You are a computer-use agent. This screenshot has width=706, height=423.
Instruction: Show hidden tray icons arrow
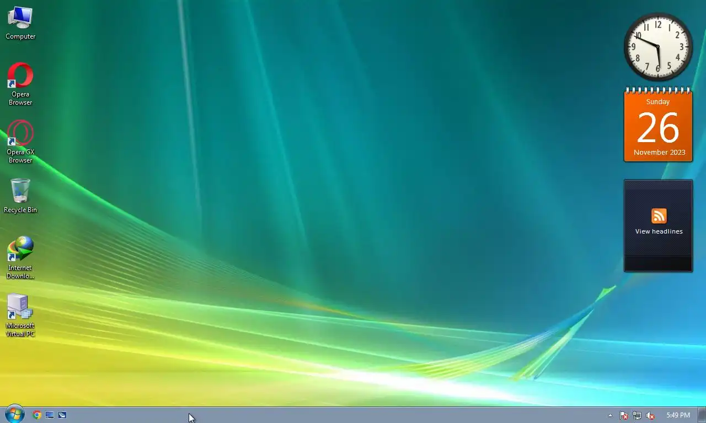point(610,415)
